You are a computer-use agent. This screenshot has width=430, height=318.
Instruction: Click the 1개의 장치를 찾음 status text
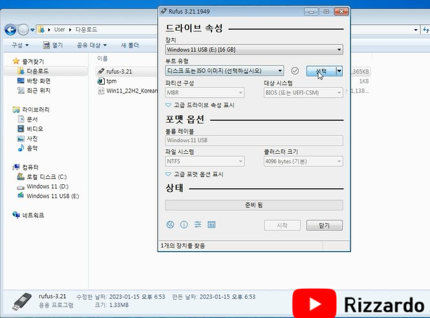point(182,246)
